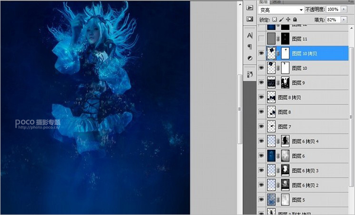The height and width of the screenshot is (215, 355).
Task: Expand the fill 填充 slider arrow
Action: click(x=344, y=19)
